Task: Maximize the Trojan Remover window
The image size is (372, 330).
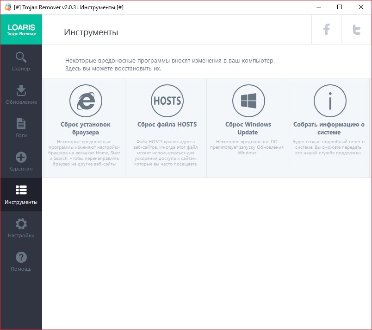Action: (x=340, y=7)
